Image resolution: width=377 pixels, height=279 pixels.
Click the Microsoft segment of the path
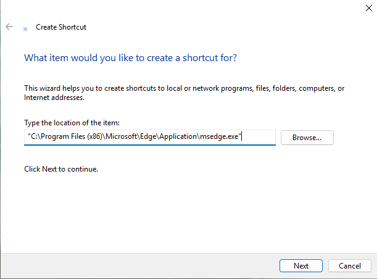(122, 136)
